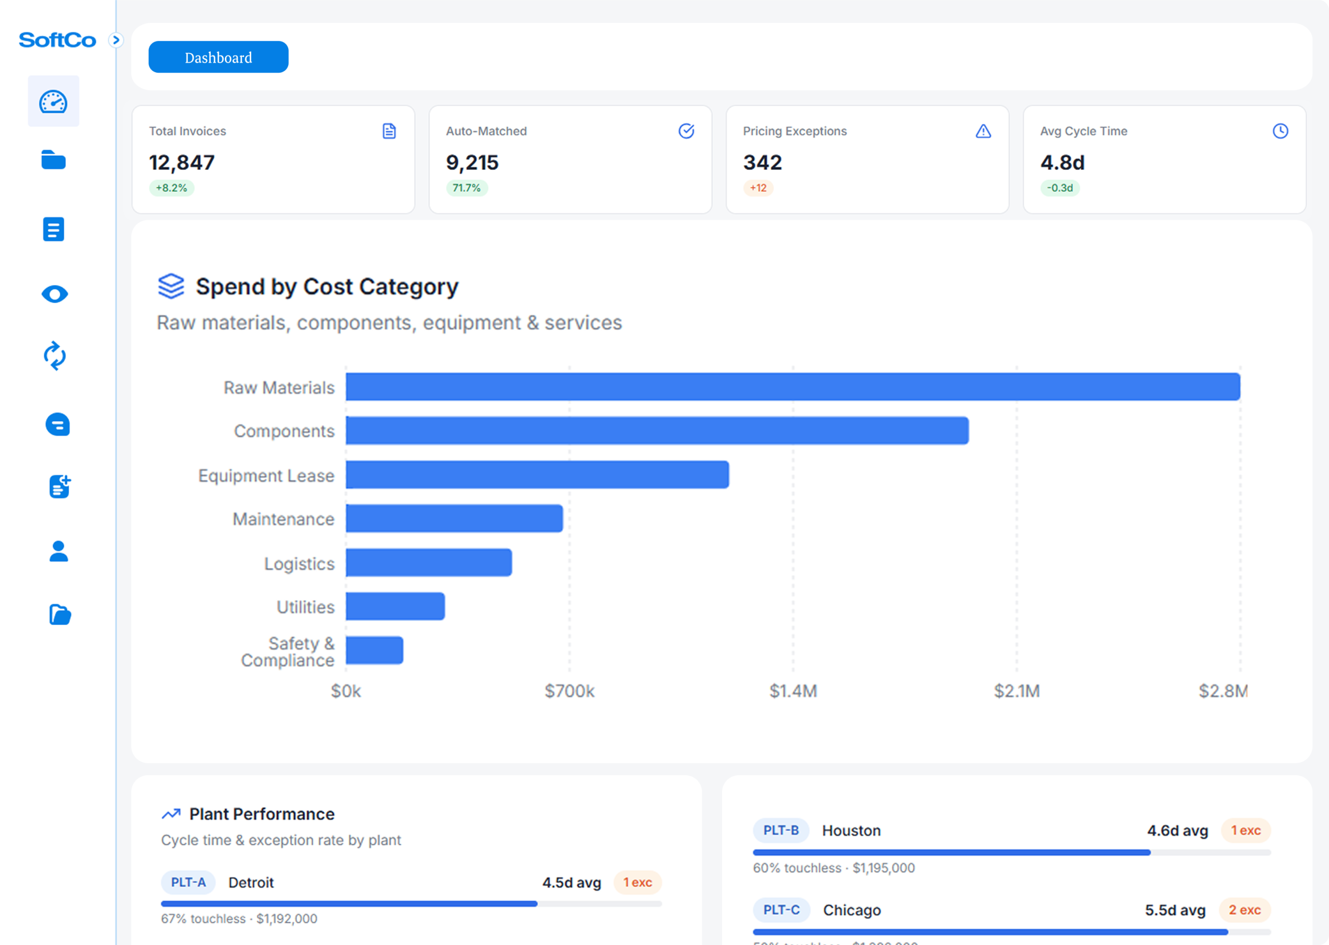Open the folder icon in the sidebar
Image resolution: width=1329 pixels, height=945 pixels.
click(x=53, y=161)
